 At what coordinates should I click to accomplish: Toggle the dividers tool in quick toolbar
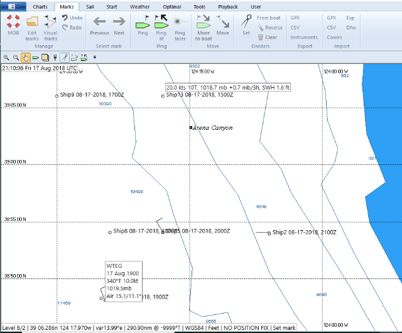[x=65, y=58]
